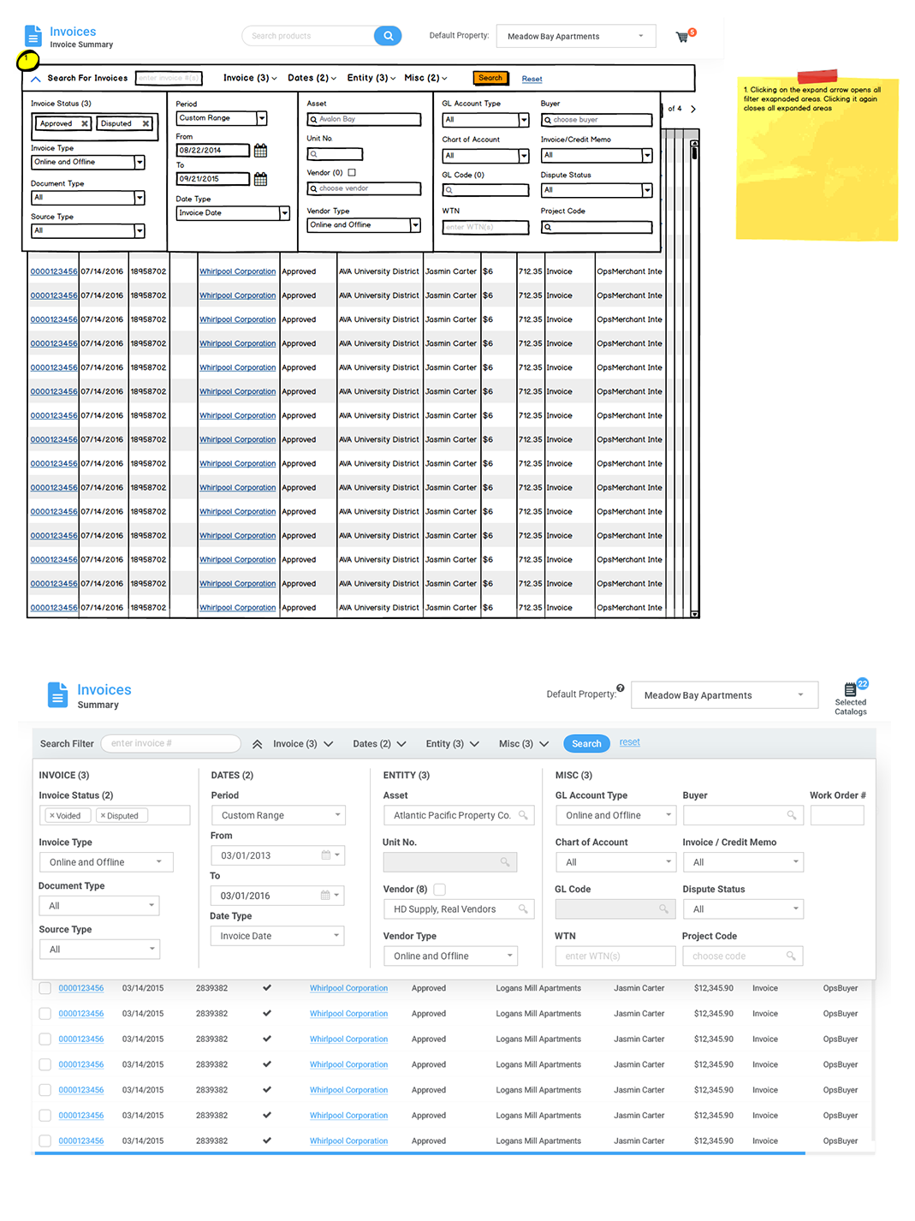Remove the Approved status tag in top wireframe
The image size is (915, 1221).
point(85,124)
